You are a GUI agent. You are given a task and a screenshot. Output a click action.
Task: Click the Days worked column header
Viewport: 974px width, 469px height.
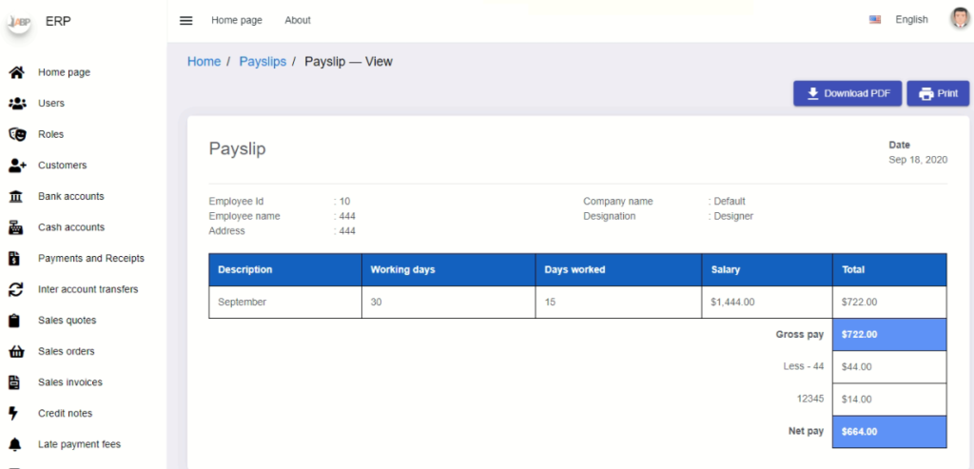618,269
